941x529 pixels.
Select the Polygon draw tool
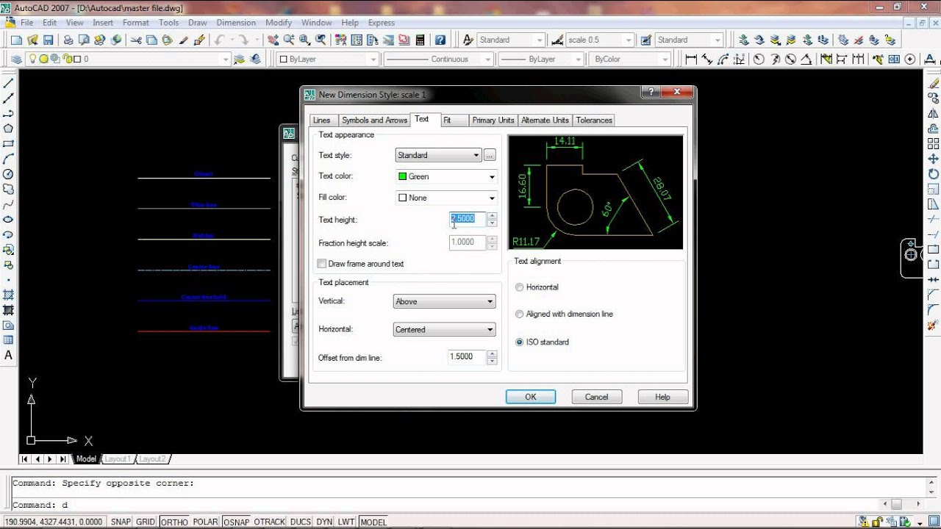coord(9,129)
